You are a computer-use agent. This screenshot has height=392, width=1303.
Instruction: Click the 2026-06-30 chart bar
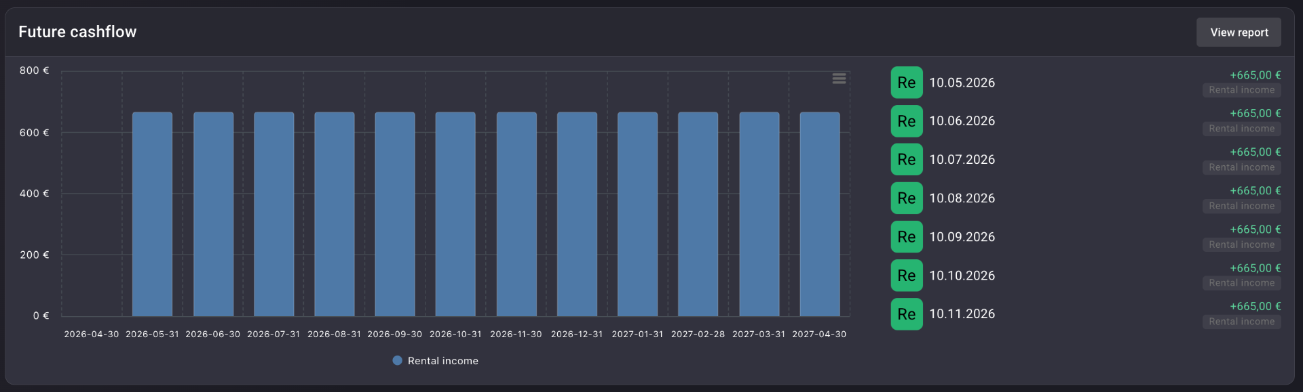coord(213,214)
